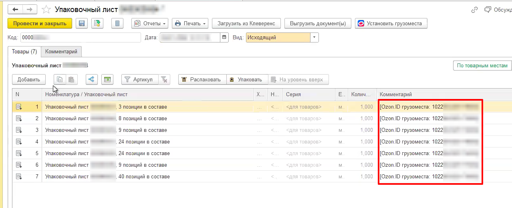Copy the selected row in table toolbar
The width and height of the screenshot is (512, 208).
60,79
